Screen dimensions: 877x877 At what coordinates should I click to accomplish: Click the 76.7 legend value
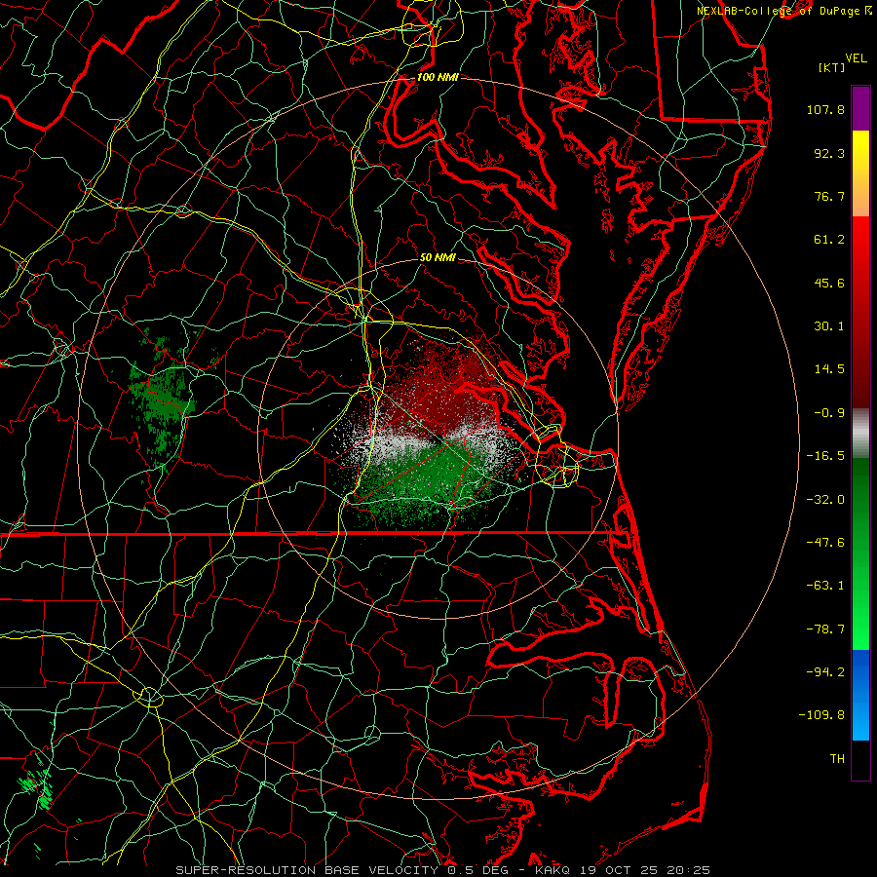(x=829, y=196)
